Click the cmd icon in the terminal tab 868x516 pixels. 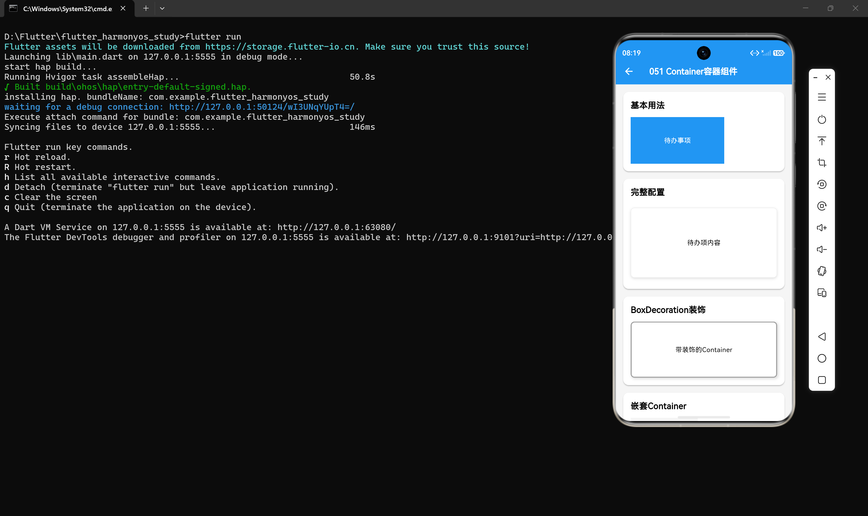pos(13,8)
